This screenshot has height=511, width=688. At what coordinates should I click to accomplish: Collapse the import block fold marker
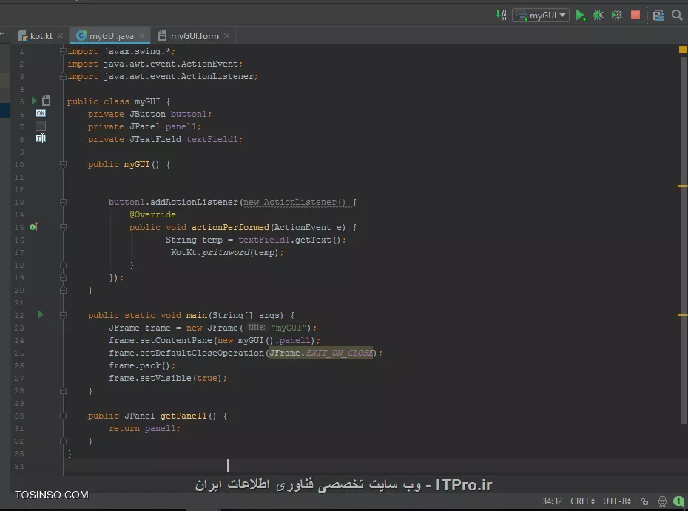[63, 51]
